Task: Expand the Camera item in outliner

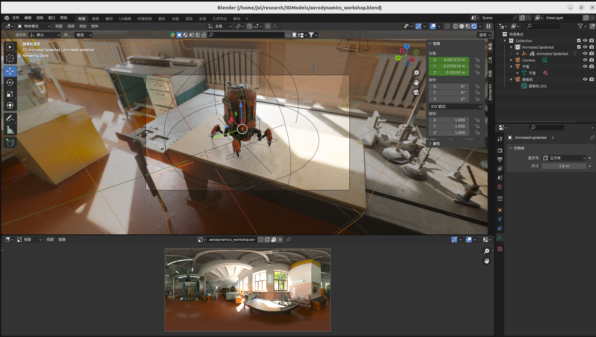Action: tap(511, 60)
